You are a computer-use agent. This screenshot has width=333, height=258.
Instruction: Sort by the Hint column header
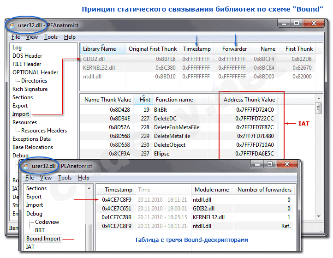coord(145,99)
